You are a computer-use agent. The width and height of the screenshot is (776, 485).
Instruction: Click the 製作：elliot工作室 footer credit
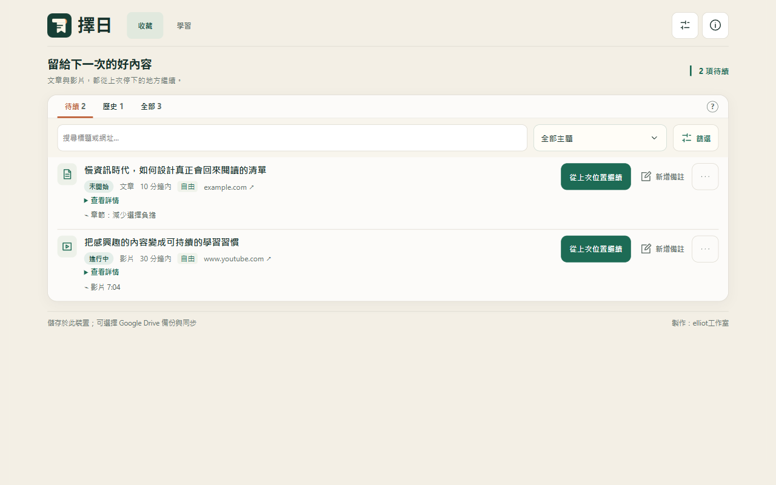pos(700,323)
